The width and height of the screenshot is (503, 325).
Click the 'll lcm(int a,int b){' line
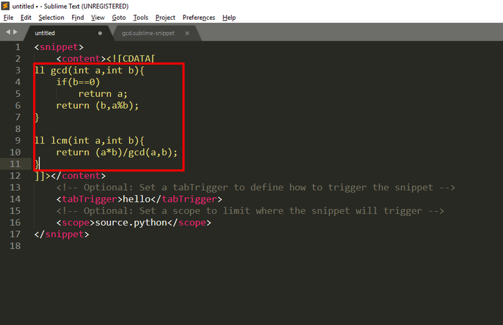click(90, 140)
